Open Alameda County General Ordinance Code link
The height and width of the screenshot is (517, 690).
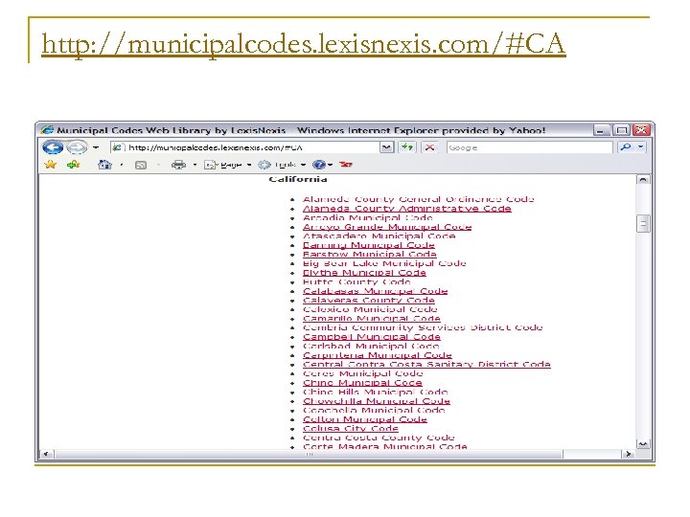[x=418, y=199]
